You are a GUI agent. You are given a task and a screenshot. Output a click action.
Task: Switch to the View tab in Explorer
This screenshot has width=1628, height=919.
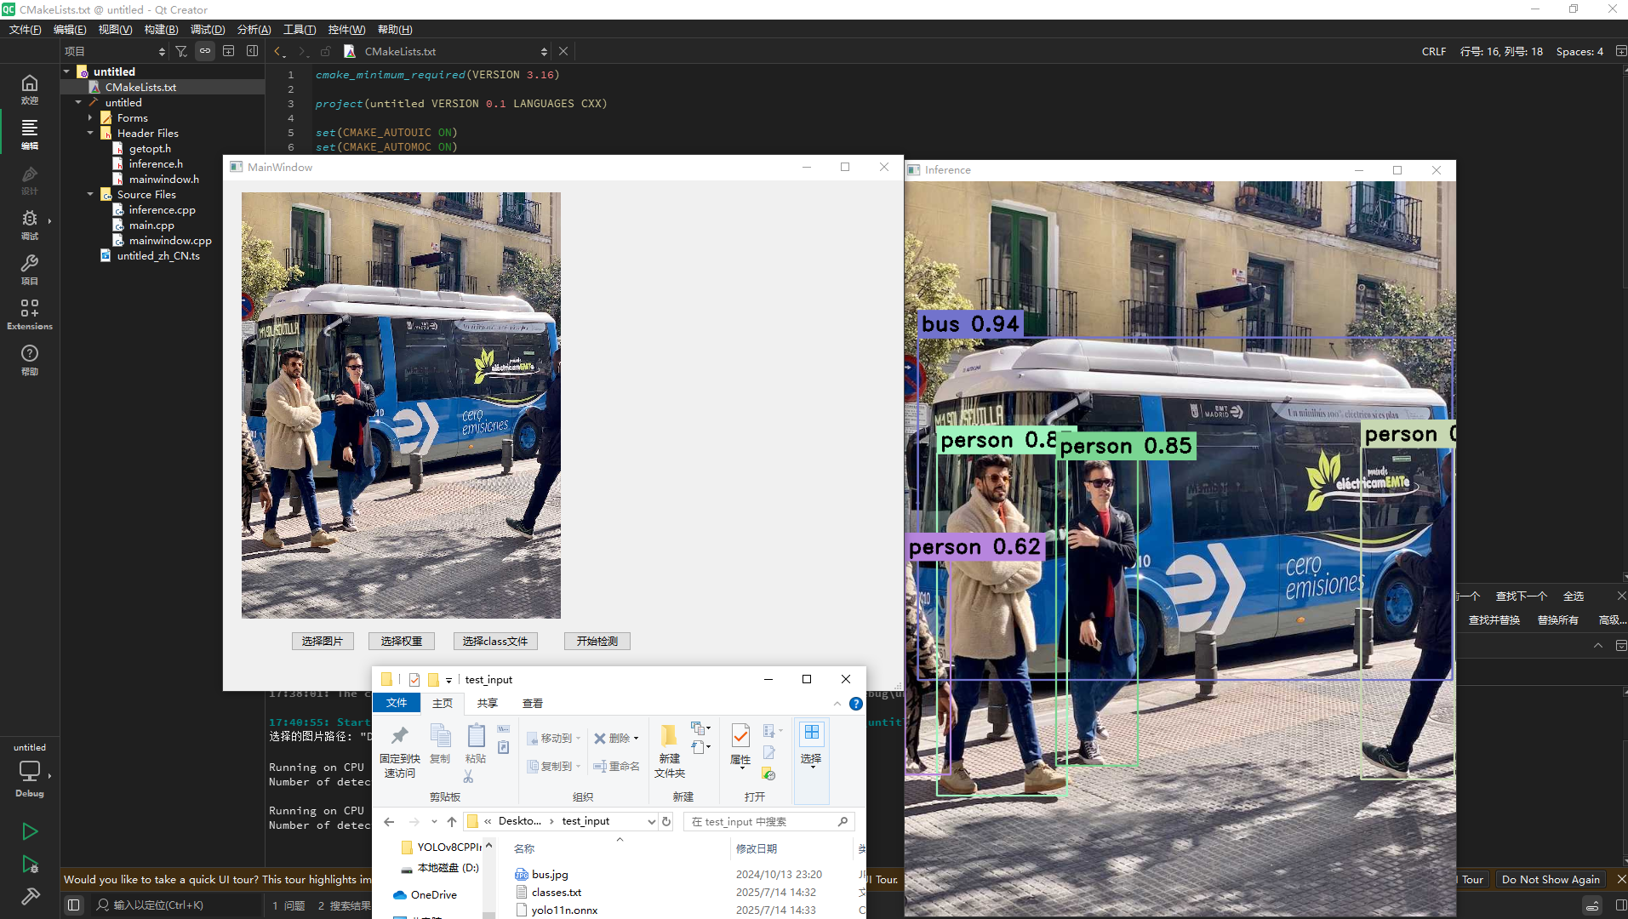(x=533, y=704)
